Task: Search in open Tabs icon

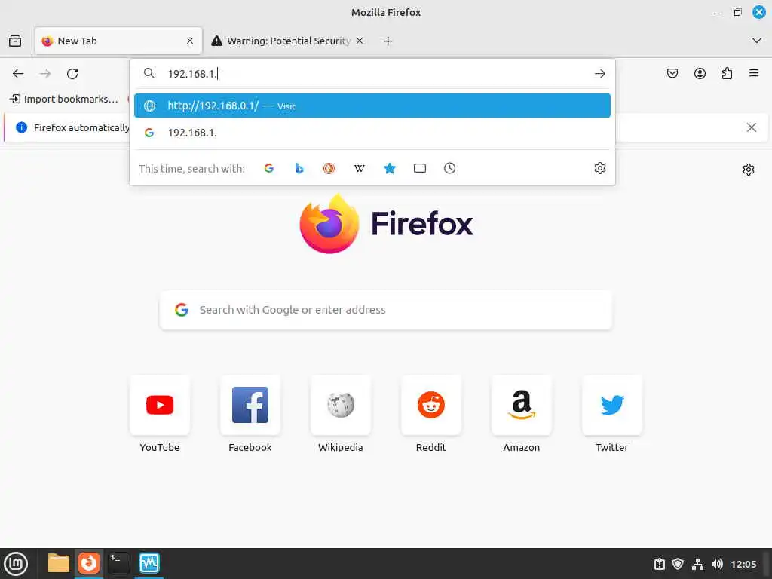Action: [419, 168]
